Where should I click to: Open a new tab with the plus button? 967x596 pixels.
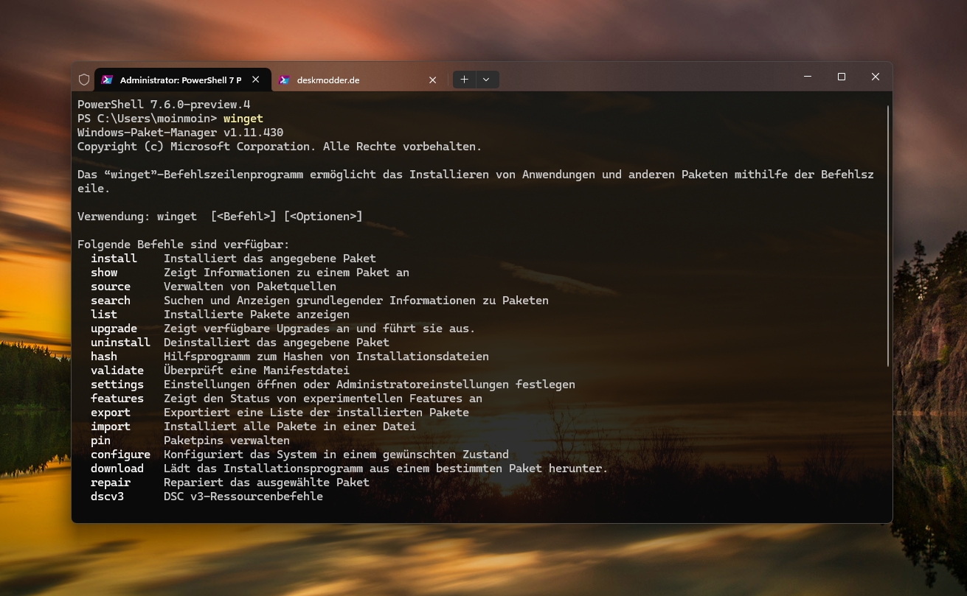click(x=464, y=80)
